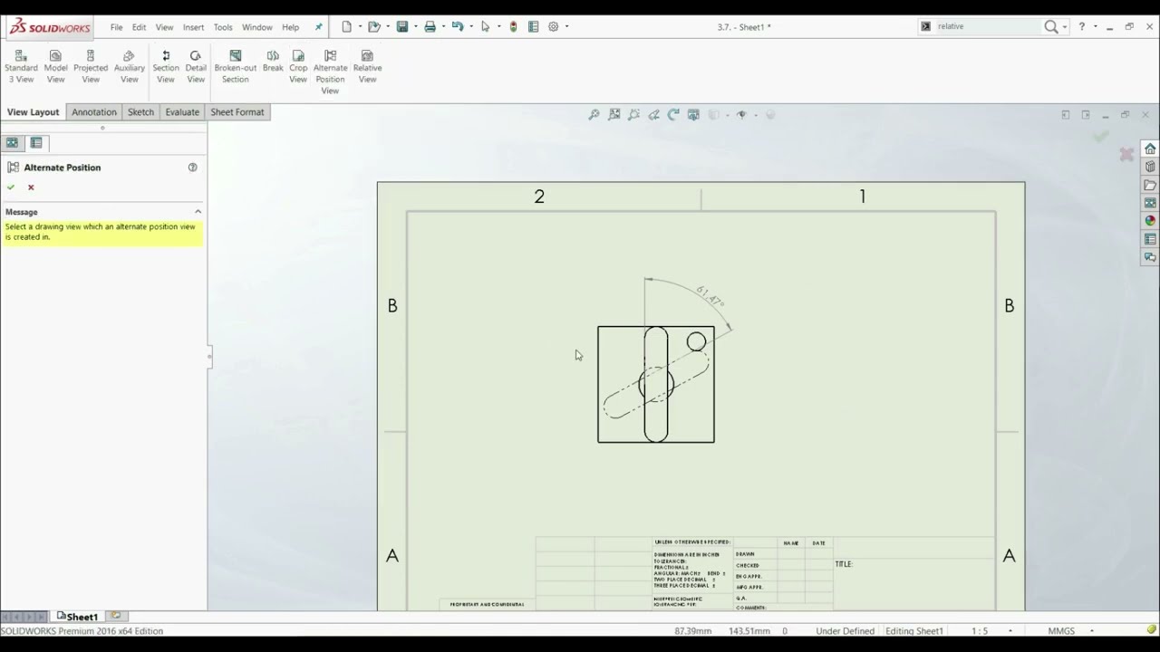Open the File menu

point(116,27)
